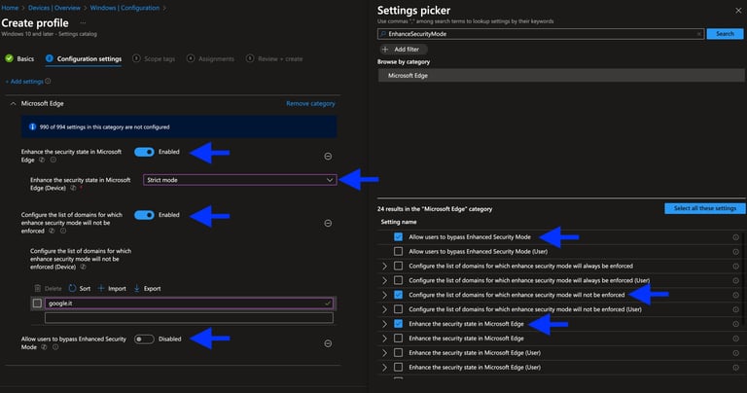Click the remove minus icon for Allow users to bypass

coord(328,343)
